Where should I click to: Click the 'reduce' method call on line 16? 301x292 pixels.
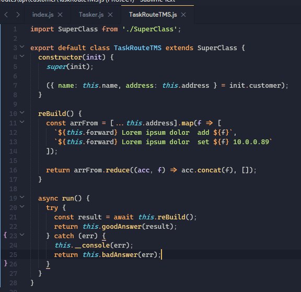(118, 170)
